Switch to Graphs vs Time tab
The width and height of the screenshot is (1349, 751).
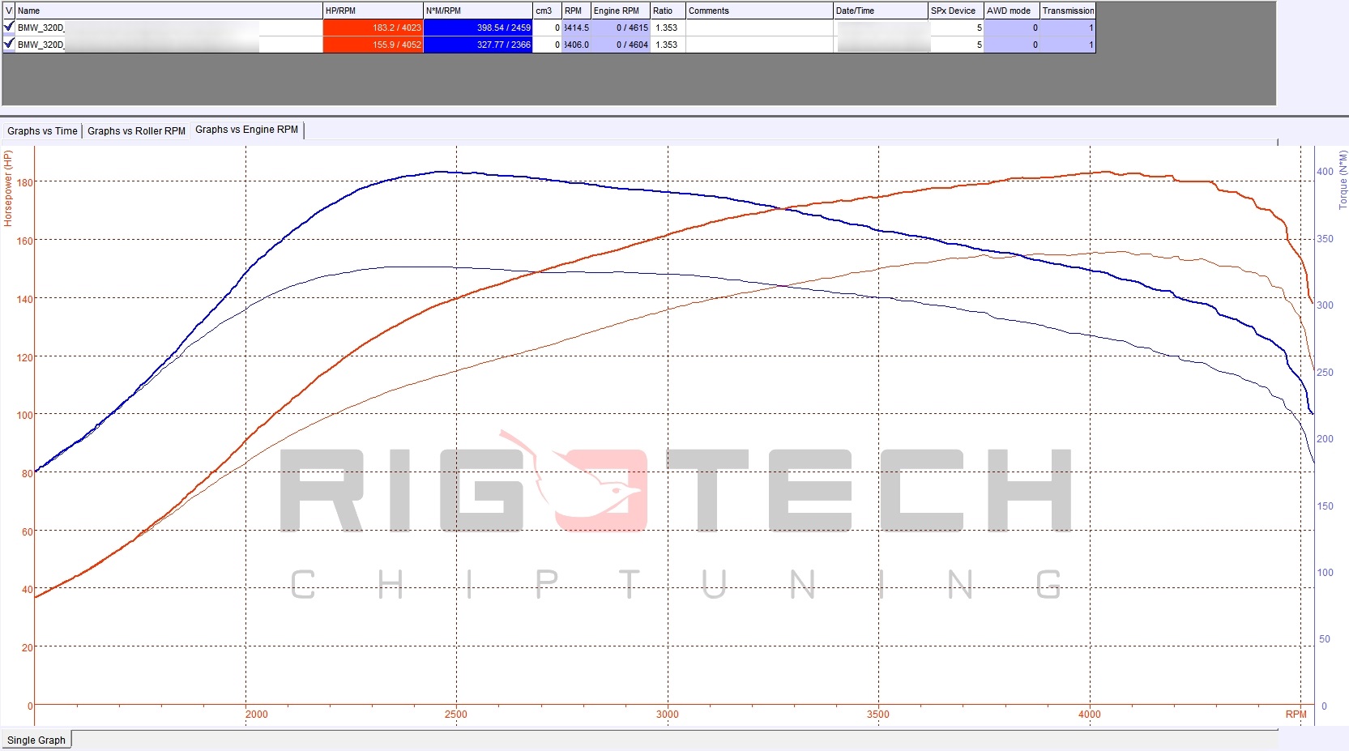pos(42,130)
